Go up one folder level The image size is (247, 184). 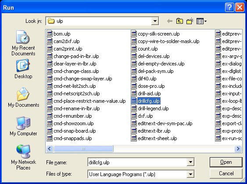pyautogui.click(x=179, y=21)
